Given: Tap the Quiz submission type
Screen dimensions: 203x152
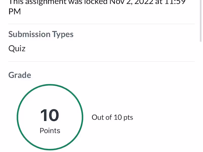Looking at the screenshot, I should (17, 48).
